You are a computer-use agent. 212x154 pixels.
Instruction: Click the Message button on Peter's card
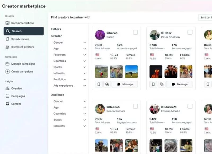tap(179, 84)
